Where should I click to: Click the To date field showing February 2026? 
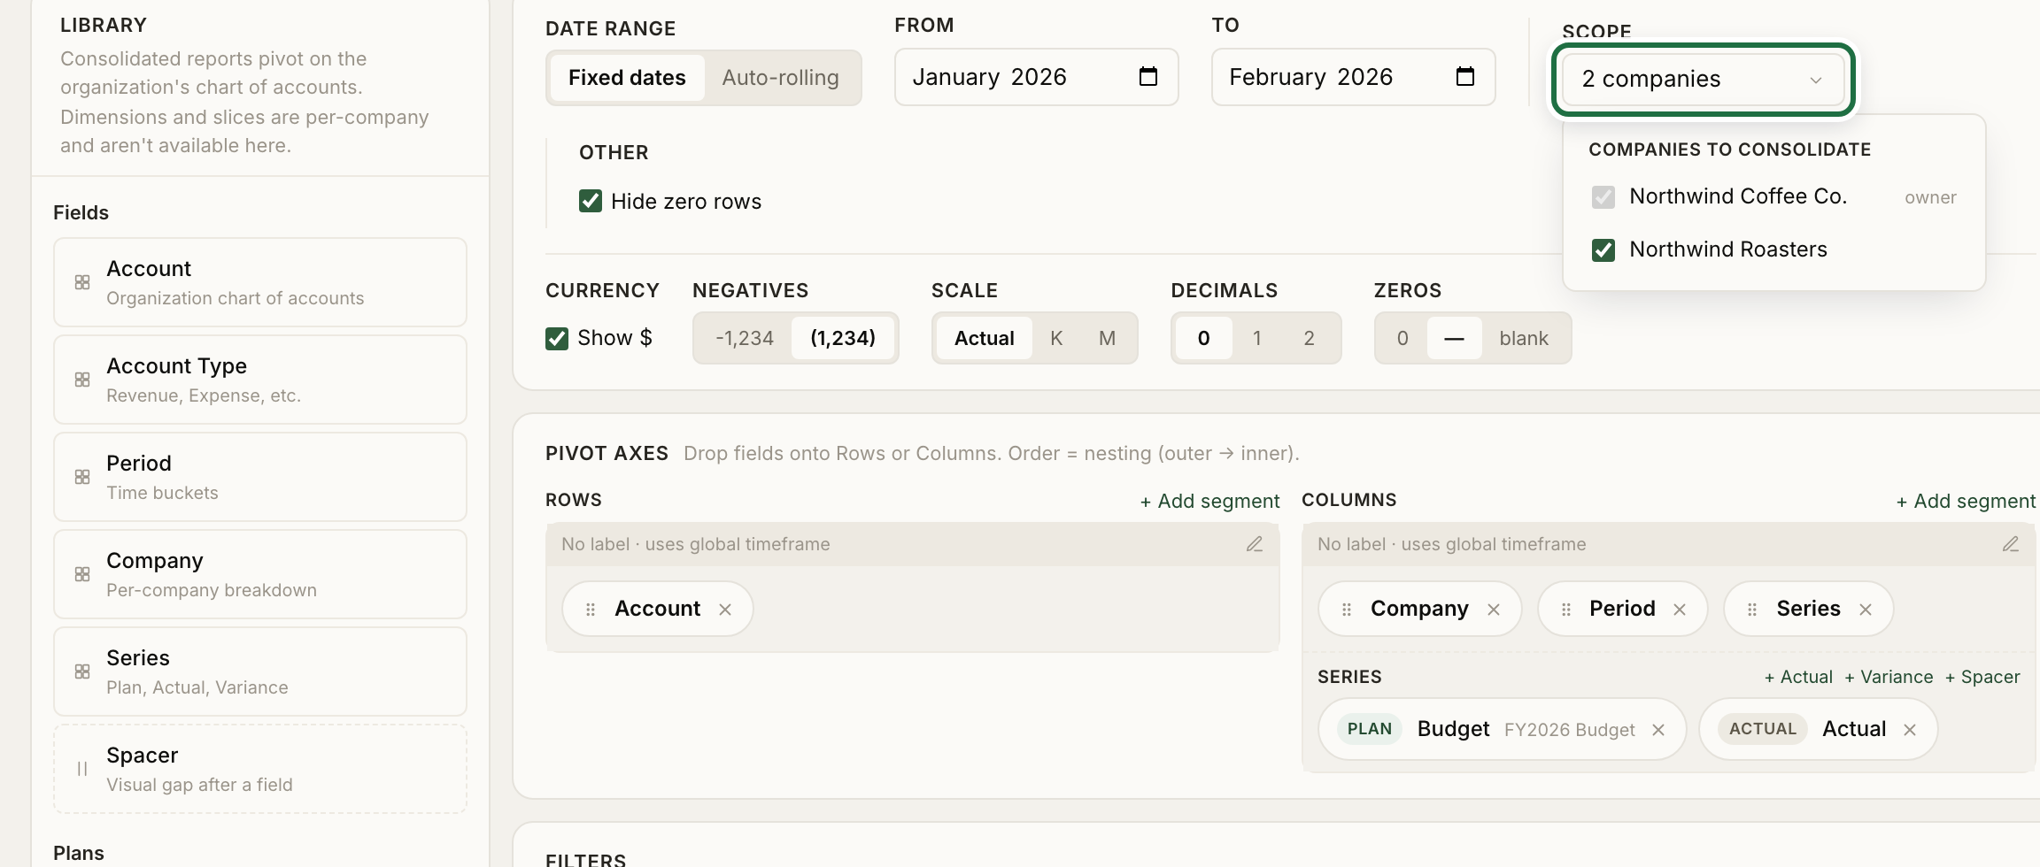pos(1353,77)
